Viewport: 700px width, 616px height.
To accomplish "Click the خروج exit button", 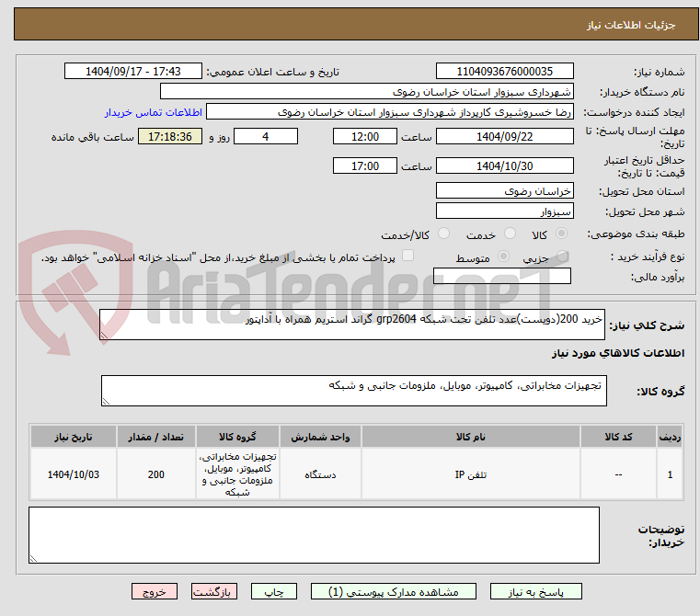I will tap(154, 591).
